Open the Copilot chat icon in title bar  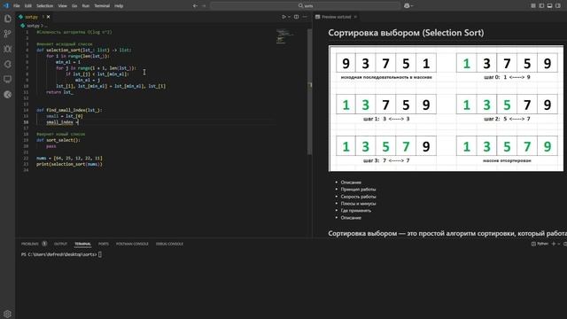(x=407, y=6)
